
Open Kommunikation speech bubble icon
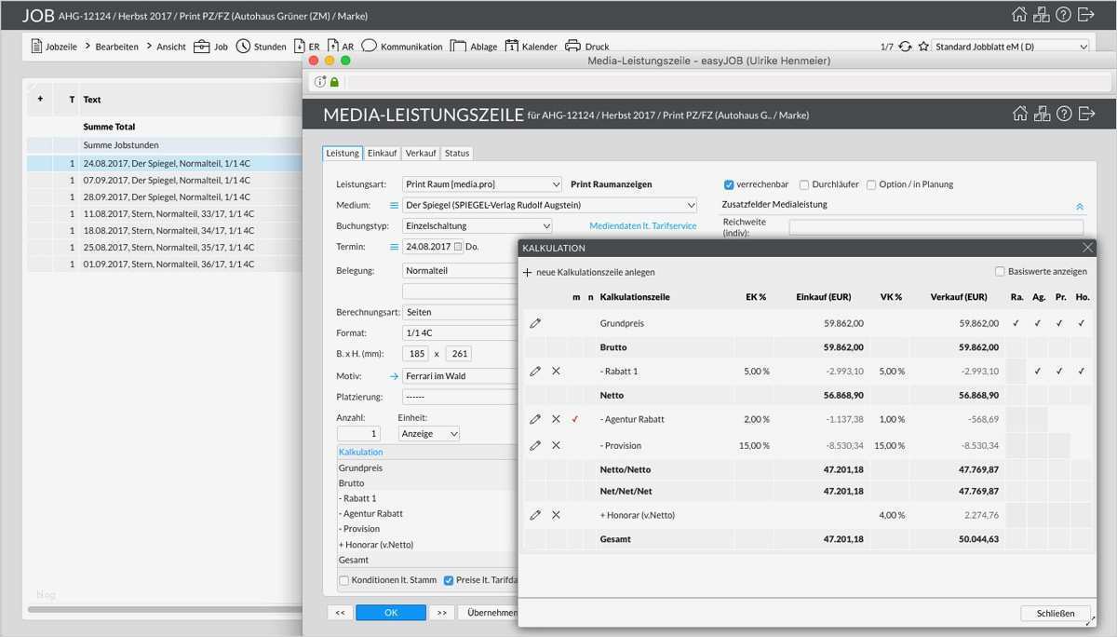370,47
